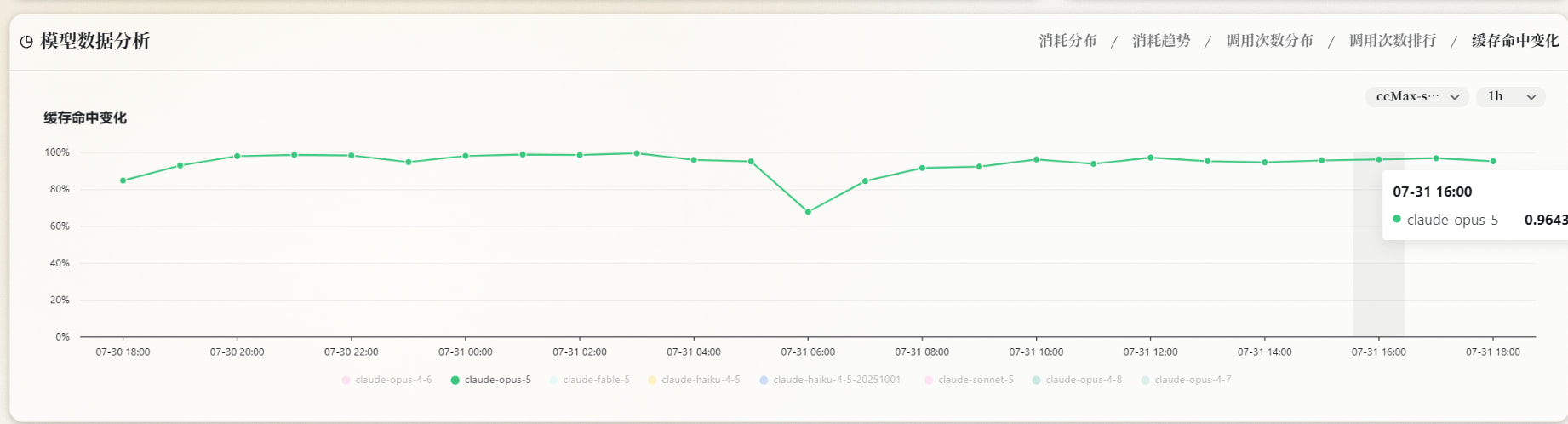Click the first data point at 07-30 18:00
The height and width of the screenshot is (424, 1568).
pos(123,180)
